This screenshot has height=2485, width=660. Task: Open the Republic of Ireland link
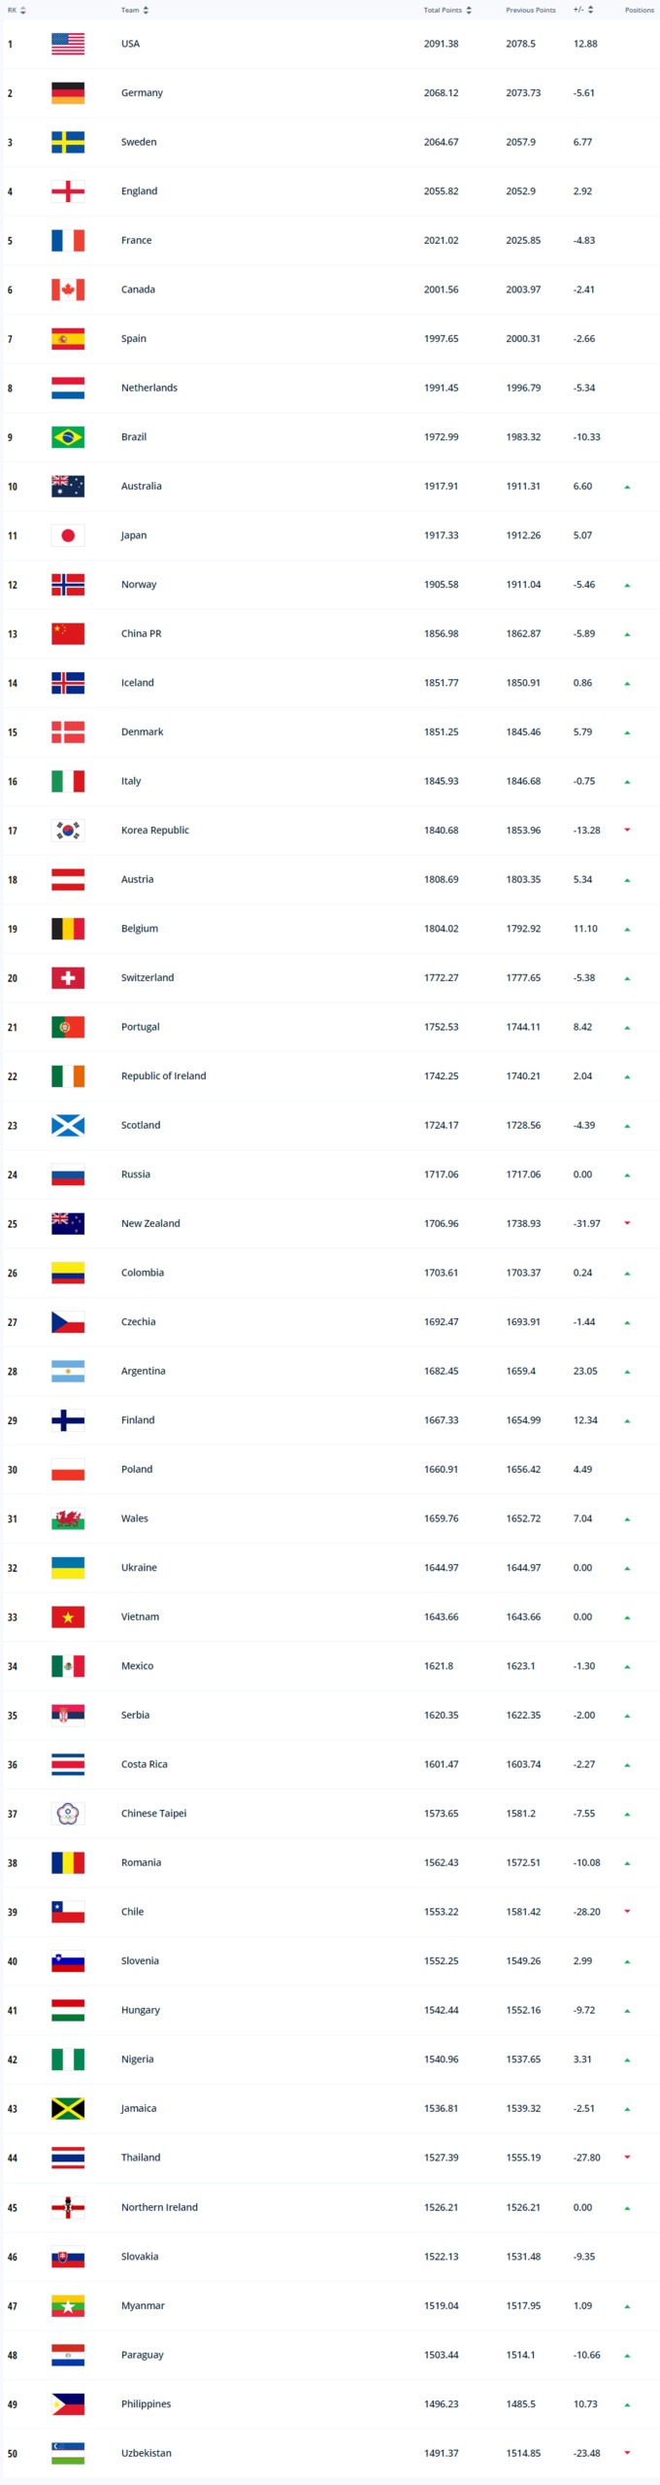click(x=163, y=1076)
